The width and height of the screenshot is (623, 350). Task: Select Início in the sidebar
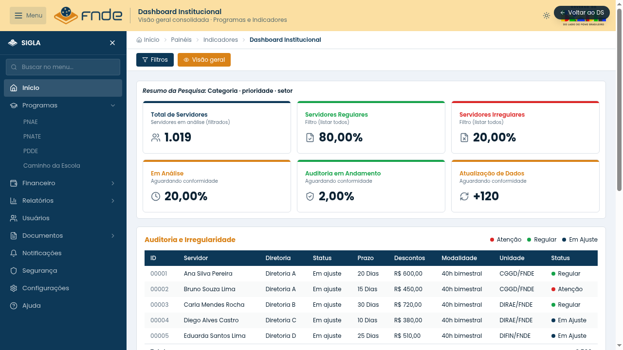click(x=63, y=88)
